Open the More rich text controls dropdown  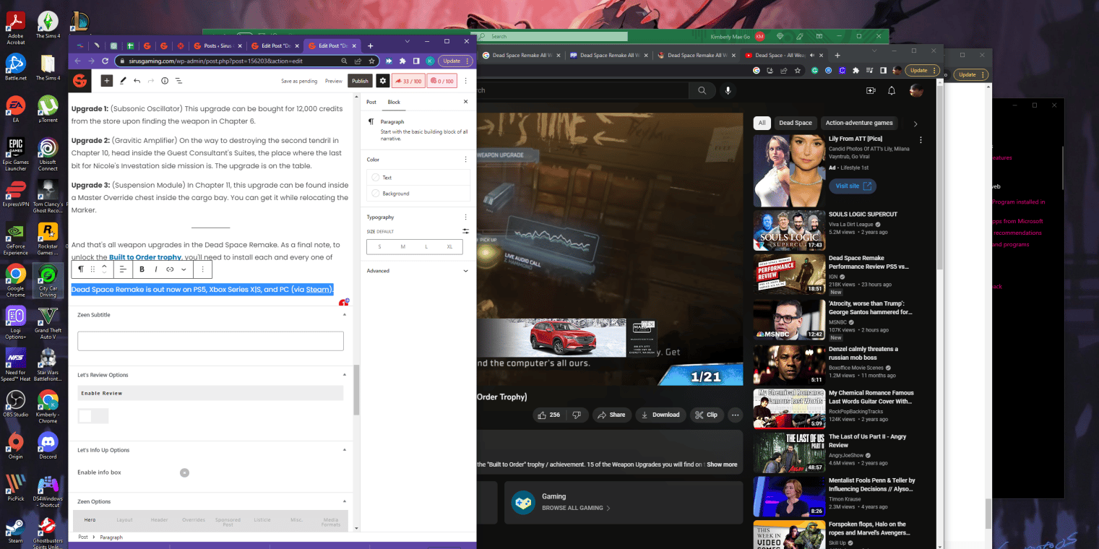184,269
